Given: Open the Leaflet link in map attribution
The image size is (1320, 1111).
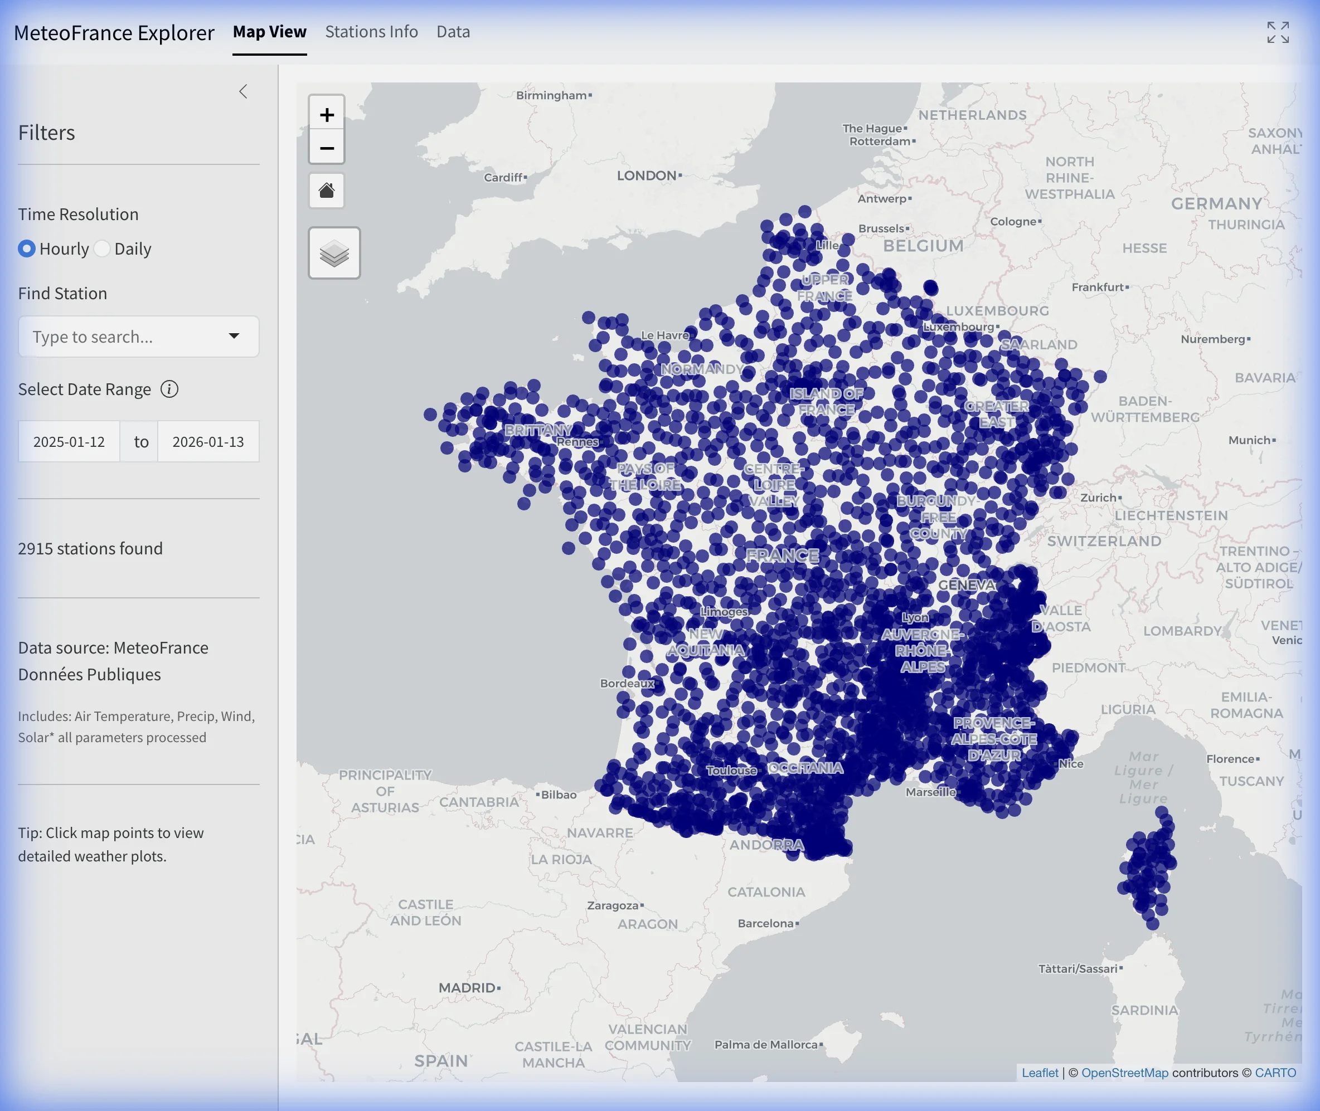Looking at the screenshot, I should 1040,1073.
